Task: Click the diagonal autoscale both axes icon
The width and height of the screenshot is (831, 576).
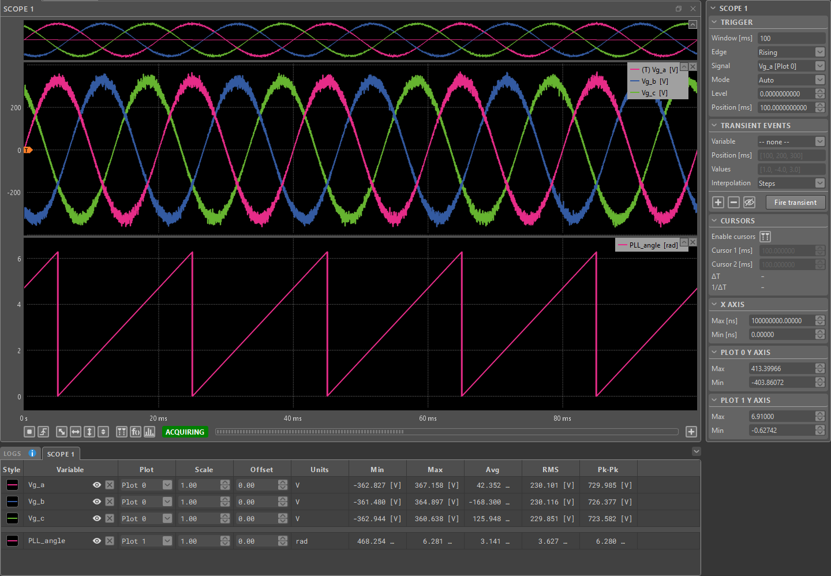Action: point(61,432)
